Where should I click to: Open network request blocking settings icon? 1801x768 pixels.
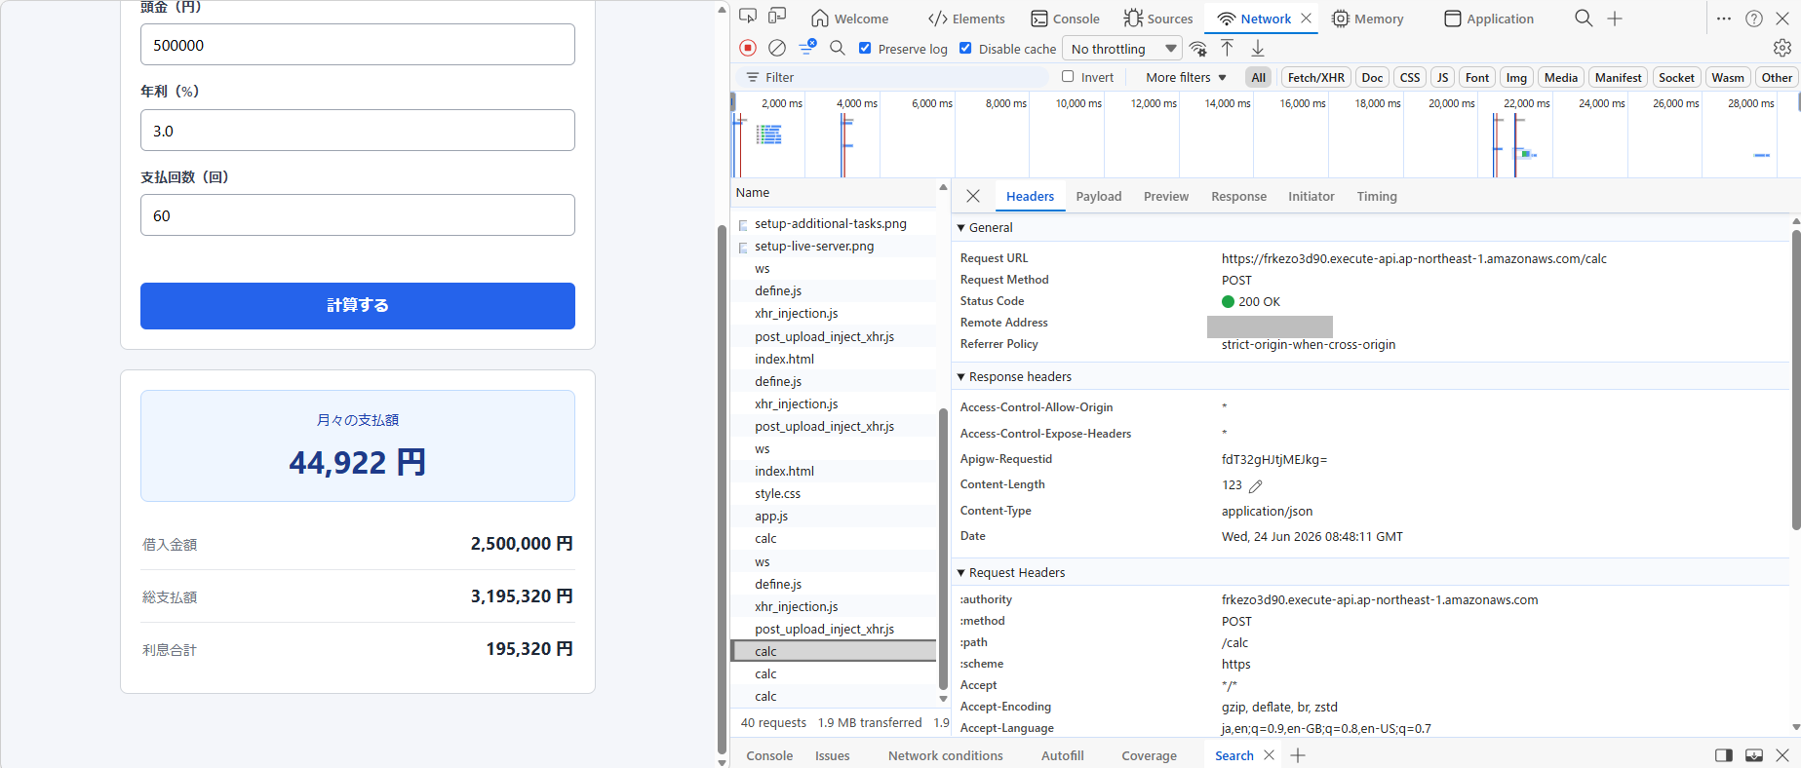click(x=807, y=47)
